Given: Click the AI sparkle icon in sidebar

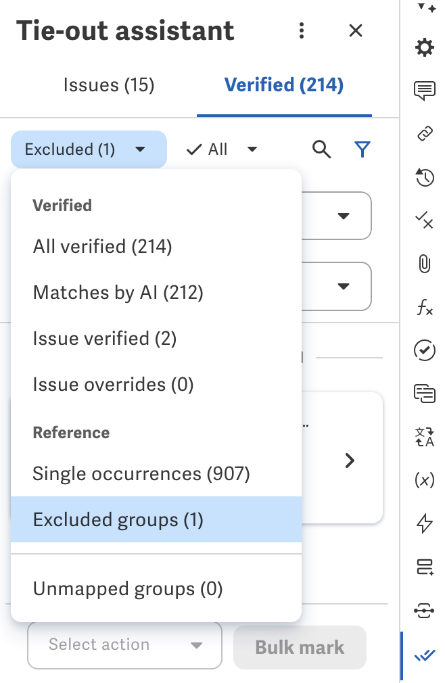Looking at the screenshot, I should point(426,7).
